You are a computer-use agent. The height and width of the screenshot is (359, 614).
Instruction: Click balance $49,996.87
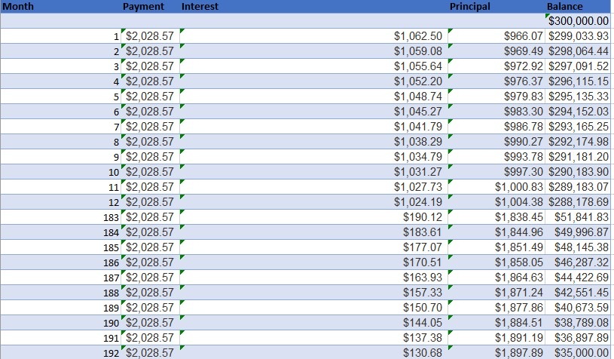(578, 232)
